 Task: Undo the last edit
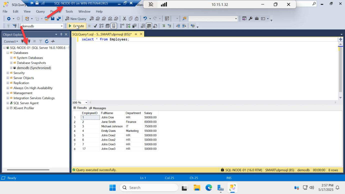click(145, 19)
